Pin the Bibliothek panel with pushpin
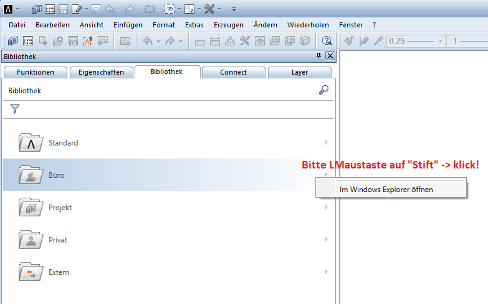Screen dimensions: 488x304 [x=319, y=56]
